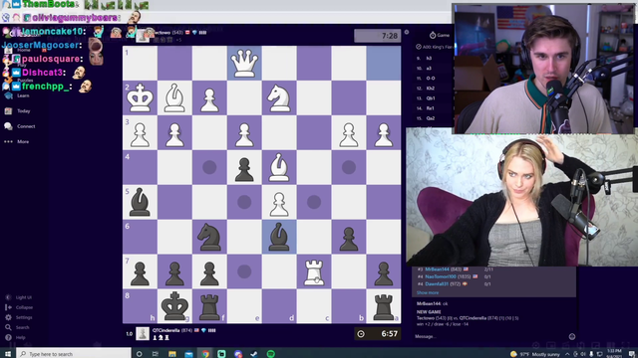Open the board settings gear icon

[407, 32]
